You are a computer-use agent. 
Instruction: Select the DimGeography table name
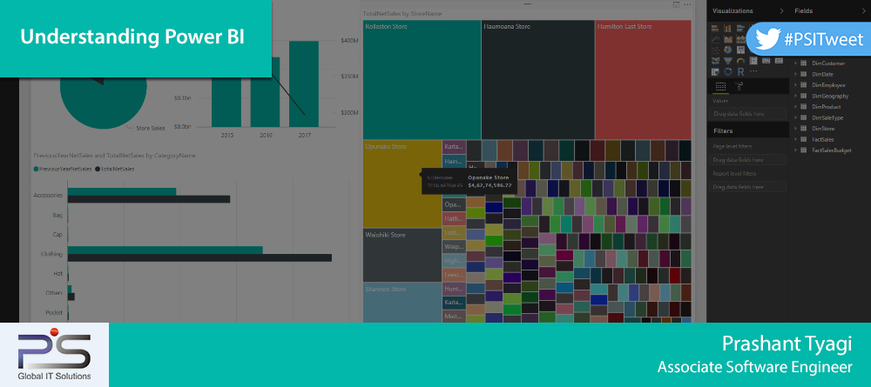point(830,96)
